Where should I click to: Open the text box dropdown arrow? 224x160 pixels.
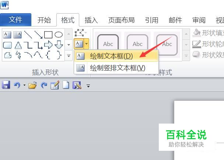tap(87, 44)
